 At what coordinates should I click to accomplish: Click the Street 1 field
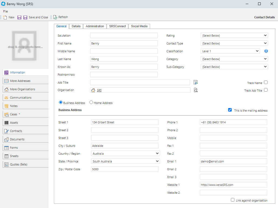(x=125, y=122)
